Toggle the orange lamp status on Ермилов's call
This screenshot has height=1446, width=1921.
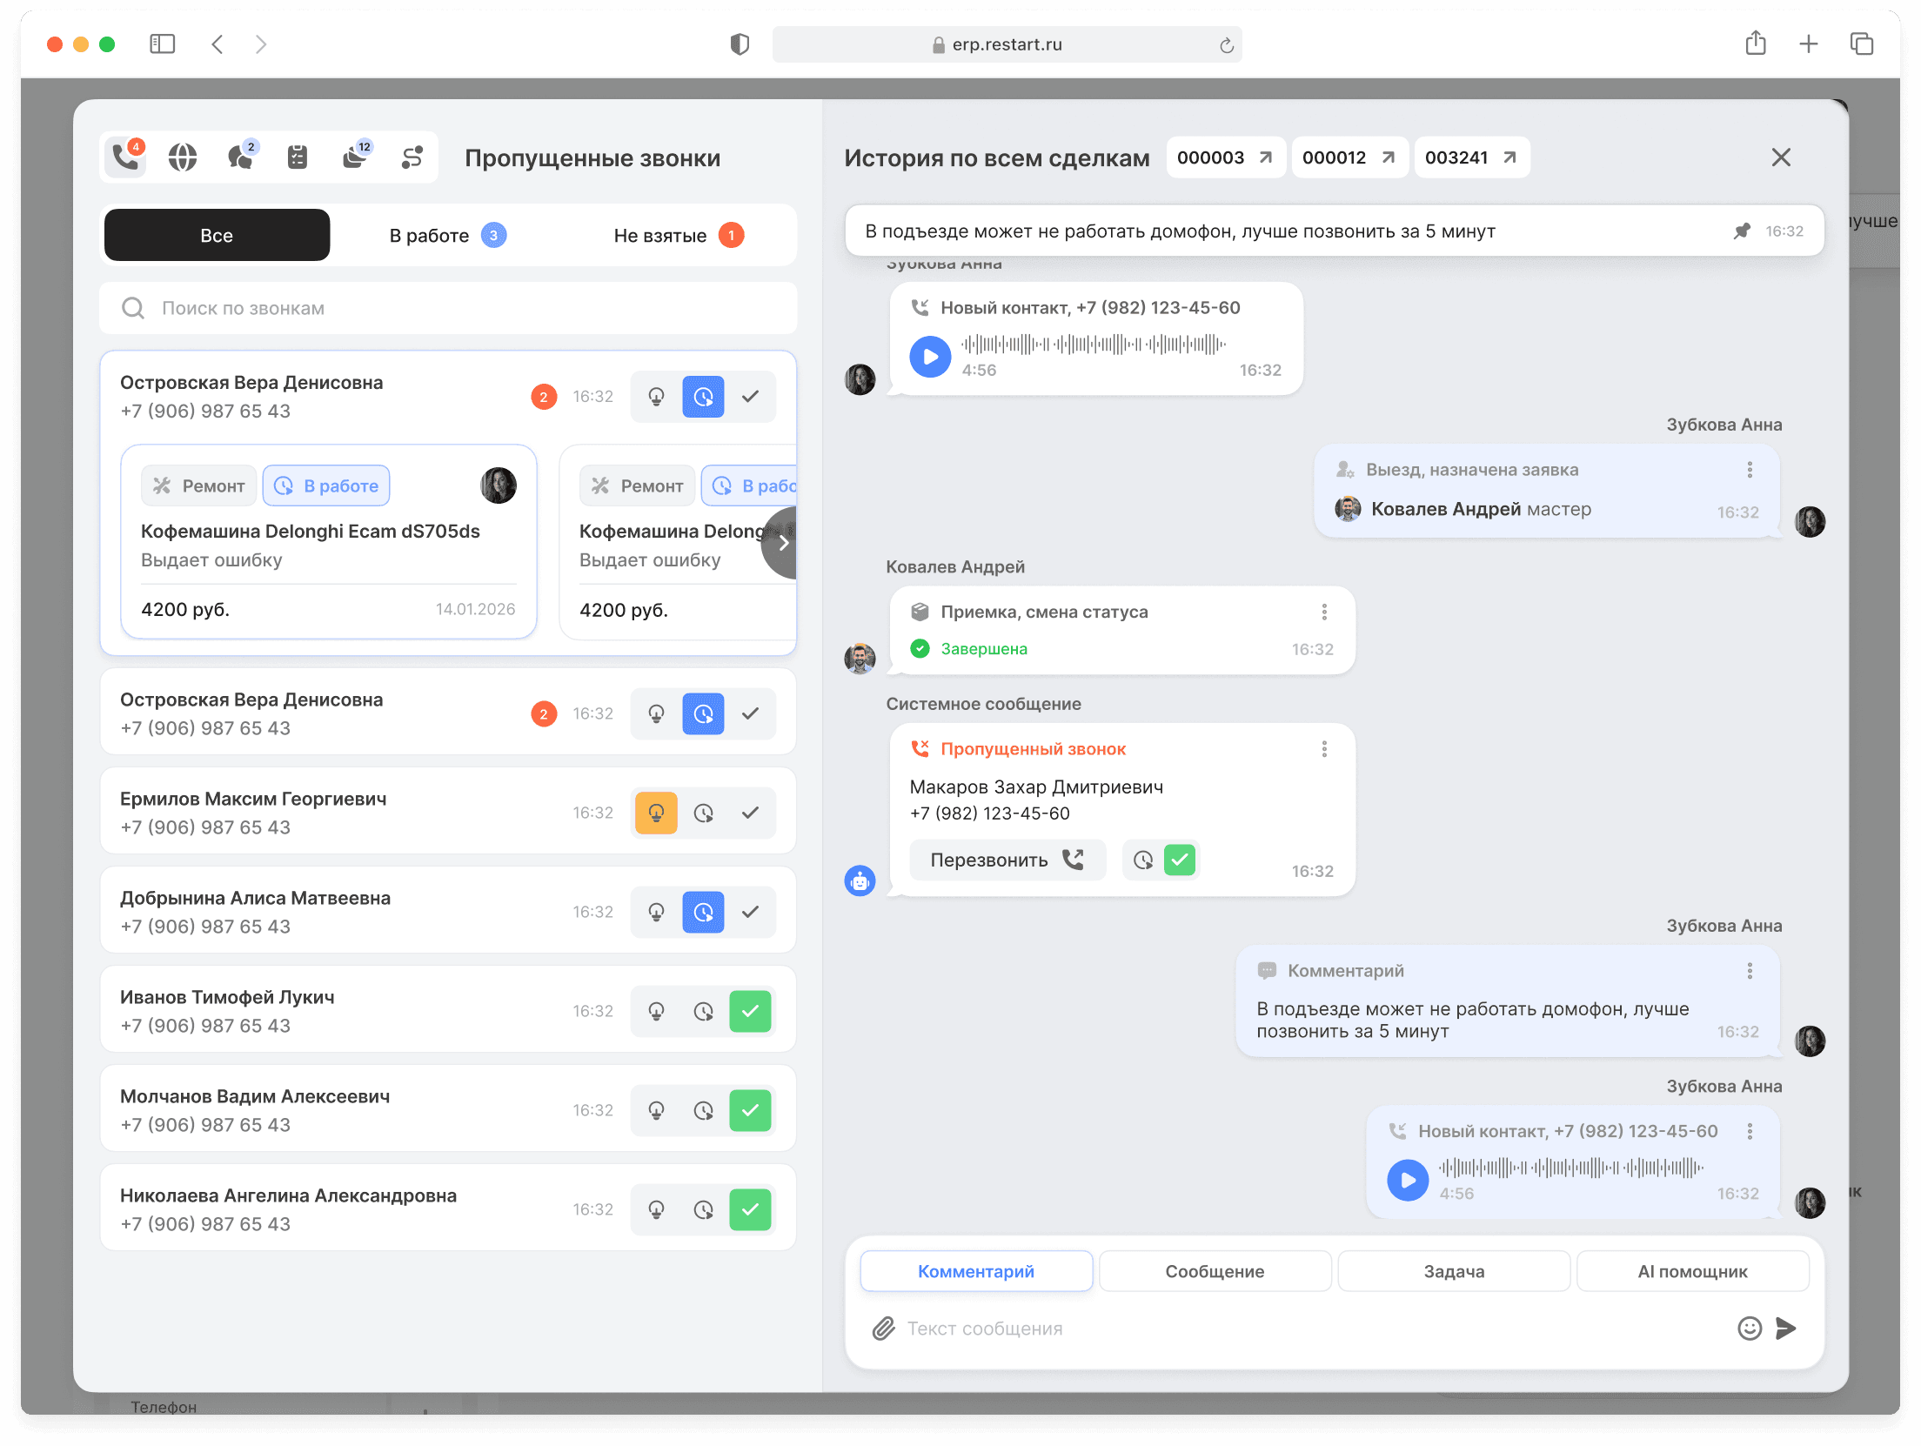[656, 813]
